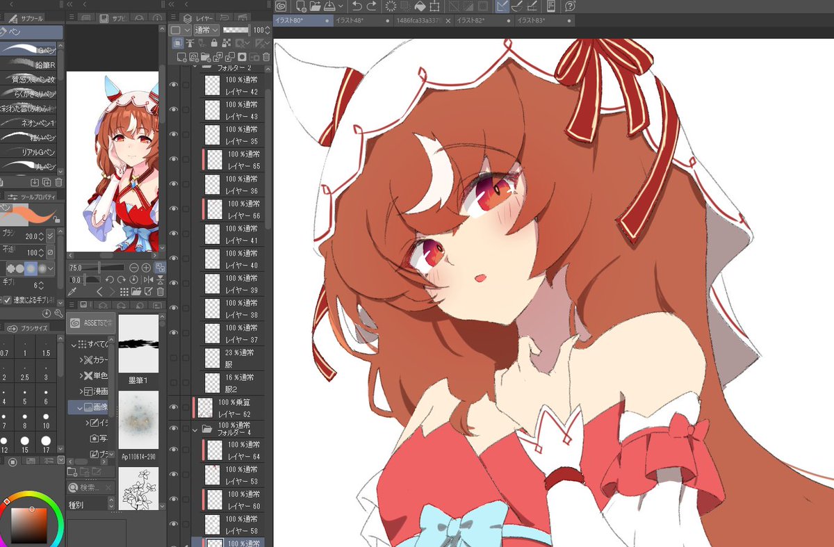
Task: Create layer mask icon in layer panel
Action: (242, 56)
